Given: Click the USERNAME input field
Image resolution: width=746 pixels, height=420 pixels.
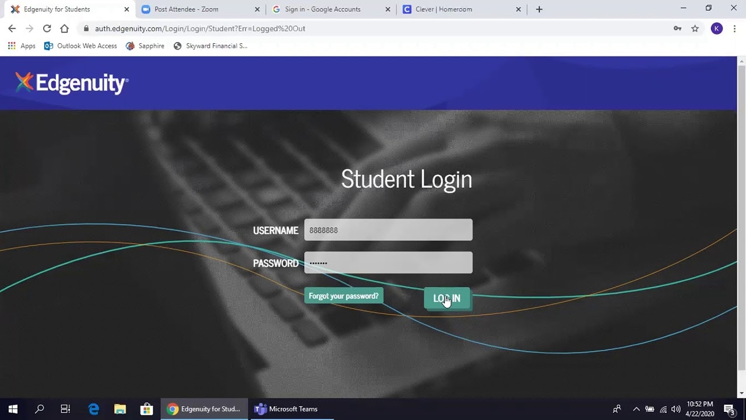Looking at the screenshot, I should (x=388, y=230).
